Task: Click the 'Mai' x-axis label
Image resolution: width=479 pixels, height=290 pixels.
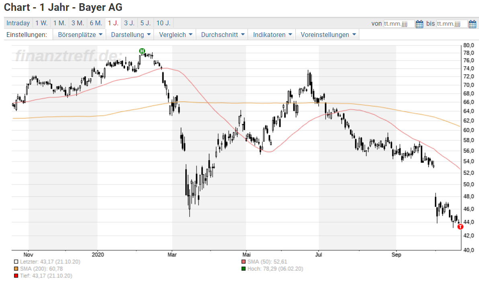Action: [x=246, y=255]
